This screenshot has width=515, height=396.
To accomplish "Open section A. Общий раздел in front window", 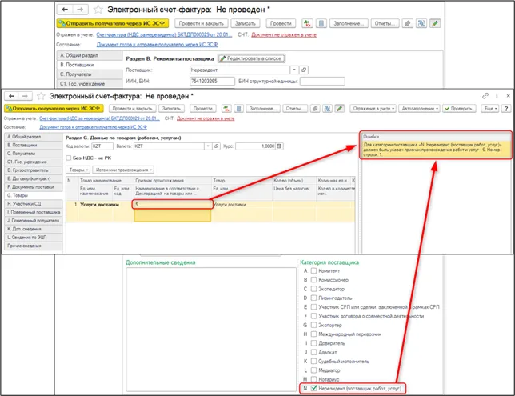I will pyautogui.click(x=33, y=137).
